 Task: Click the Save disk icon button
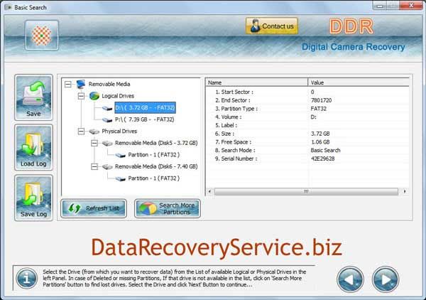pyautogui.click(x=33, y=97)
